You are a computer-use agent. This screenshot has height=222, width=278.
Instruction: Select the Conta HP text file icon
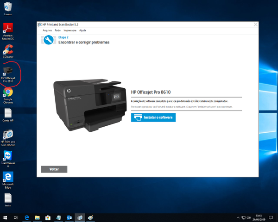[8, 115]
